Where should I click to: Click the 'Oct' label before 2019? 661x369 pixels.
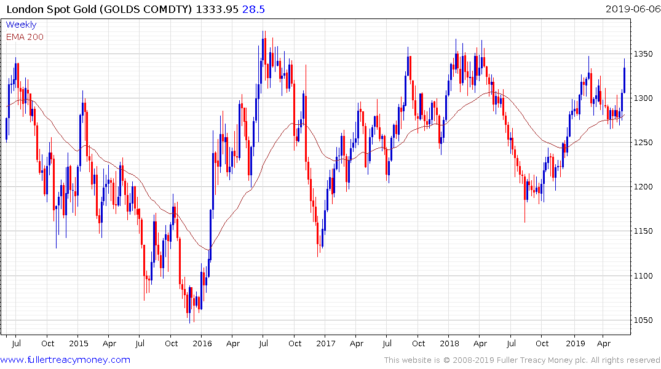pyautogui.click(x=542, y=343)
